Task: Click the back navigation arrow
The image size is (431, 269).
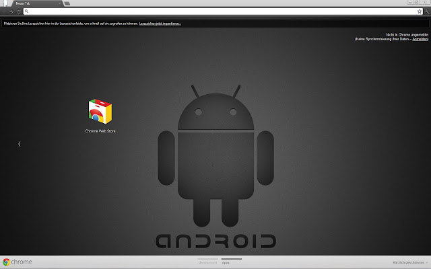Action: pyautogui.click(x=5, y=11)
